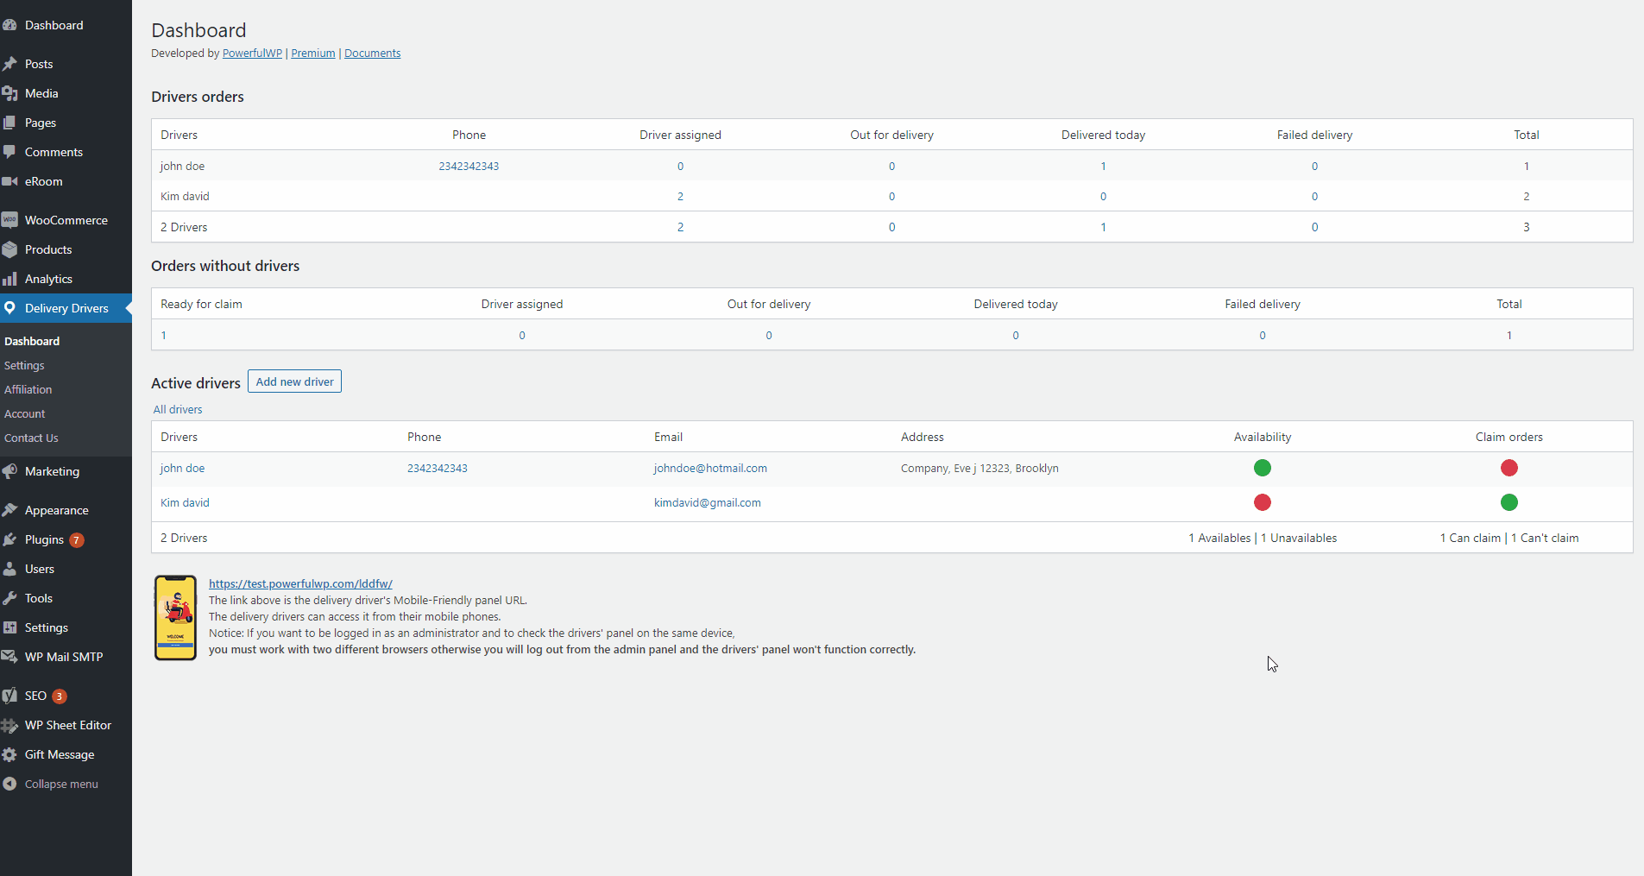Open the Account submenu item
Screen dimensions: 1644x876
25,413
